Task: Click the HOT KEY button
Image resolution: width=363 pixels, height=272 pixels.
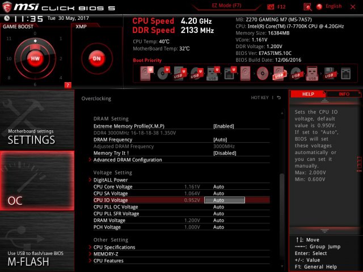Action: coord(260,97)
